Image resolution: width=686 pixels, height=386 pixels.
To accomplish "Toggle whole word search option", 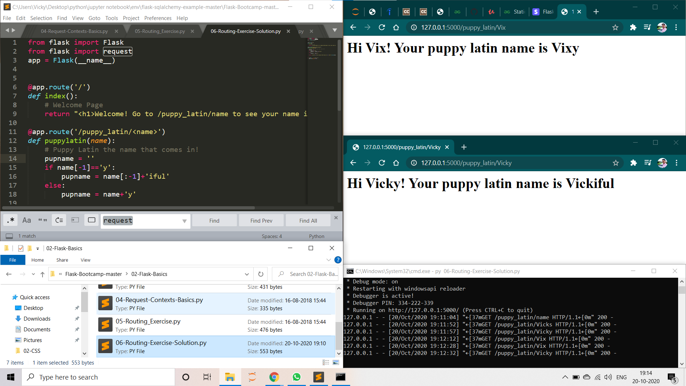I will click(43, 220).
